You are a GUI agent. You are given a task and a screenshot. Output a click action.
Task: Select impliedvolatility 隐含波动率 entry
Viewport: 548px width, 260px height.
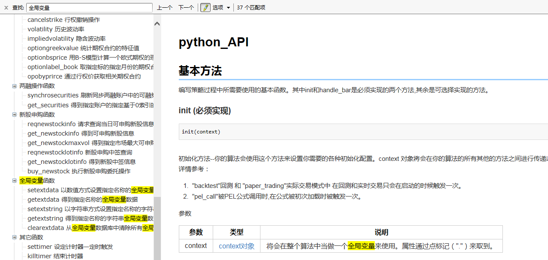[x=67, y=39]
